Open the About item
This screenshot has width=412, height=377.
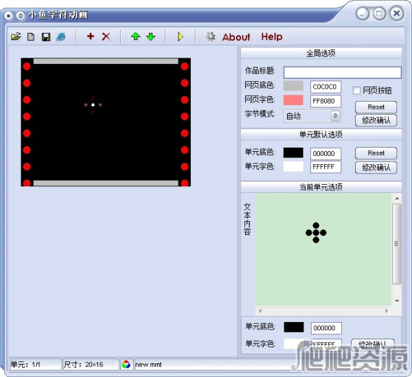236,37
